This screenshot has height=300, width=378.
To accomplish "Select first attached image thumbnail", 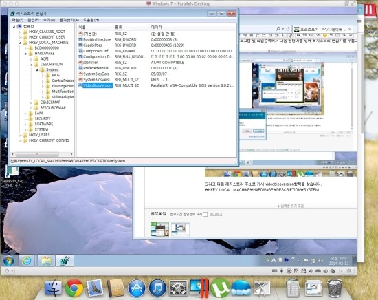I will (x=159, y=229).
